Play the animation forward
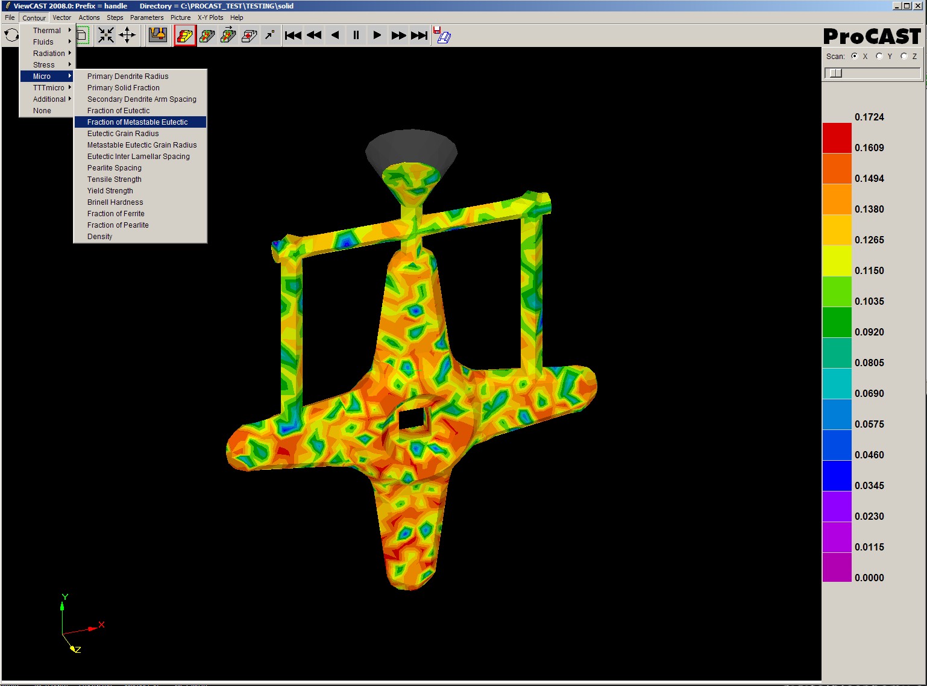 (x=377, y=36)
